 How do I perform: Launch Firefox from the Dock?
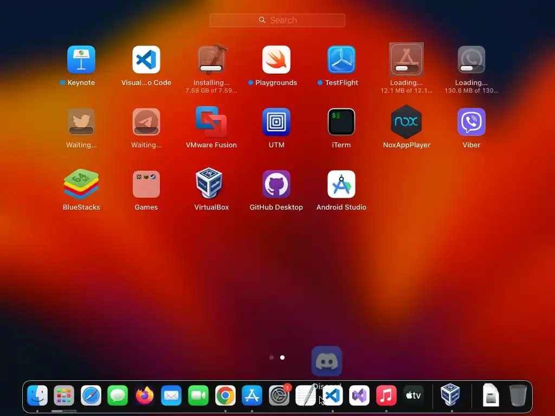(144, 395)
